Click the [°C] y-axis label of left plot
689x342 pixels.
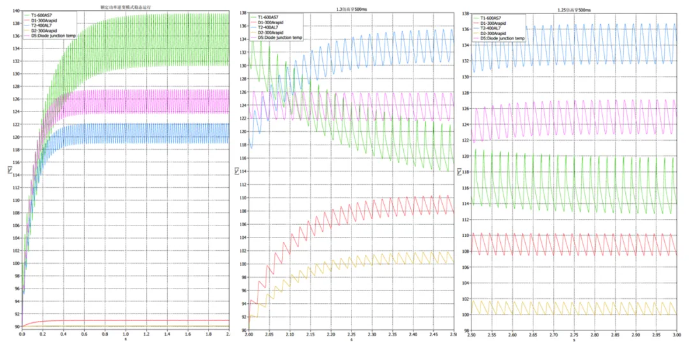[x=10, y=171]
